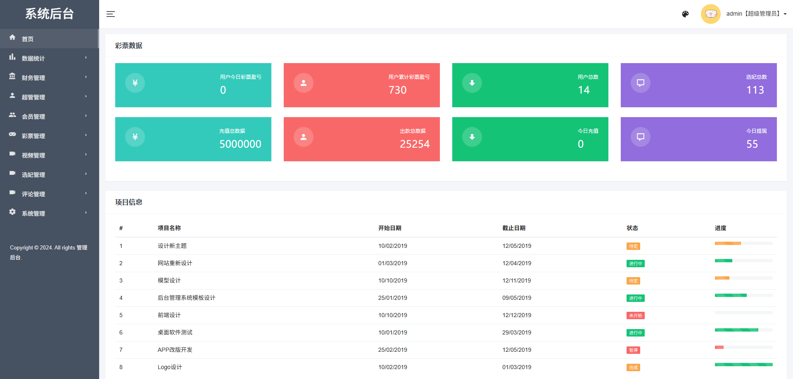Click the chat icon on 选妃总数 card

[x=641, y=83]
